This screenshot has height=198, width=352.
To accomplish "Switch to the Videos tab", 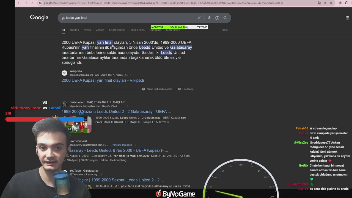I will (x=100, y=30).
